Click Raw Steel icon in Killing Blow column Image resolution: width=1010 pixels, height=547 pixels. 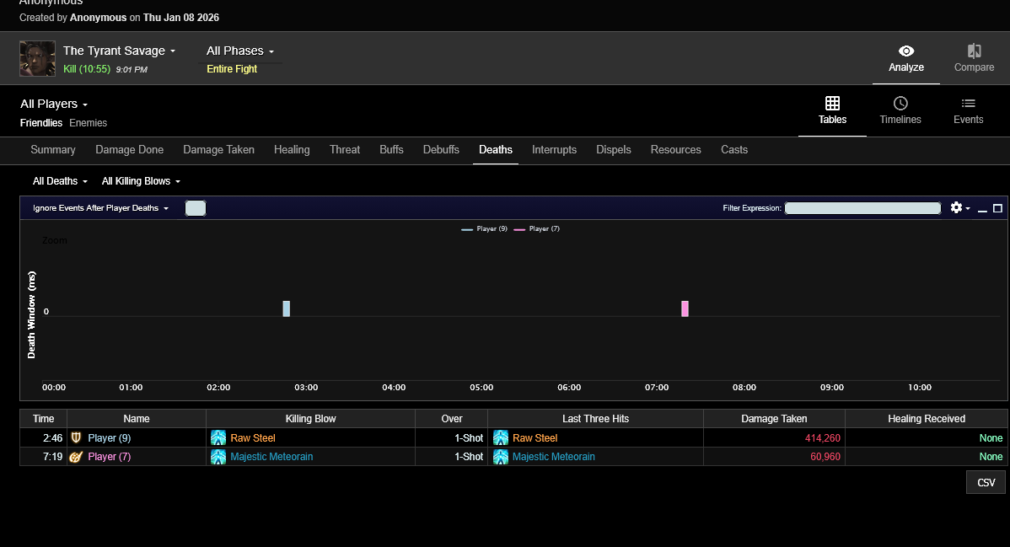point(218,438)
